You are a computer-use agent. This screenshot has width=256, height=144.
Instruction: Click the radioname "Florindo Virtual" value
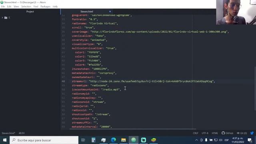click(x=103, y=23)
